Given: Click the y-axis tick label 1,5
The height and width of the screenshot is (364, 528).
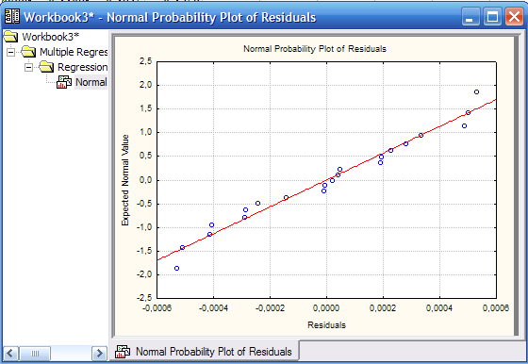Looking at the screenshot, I should pos(145,108).
